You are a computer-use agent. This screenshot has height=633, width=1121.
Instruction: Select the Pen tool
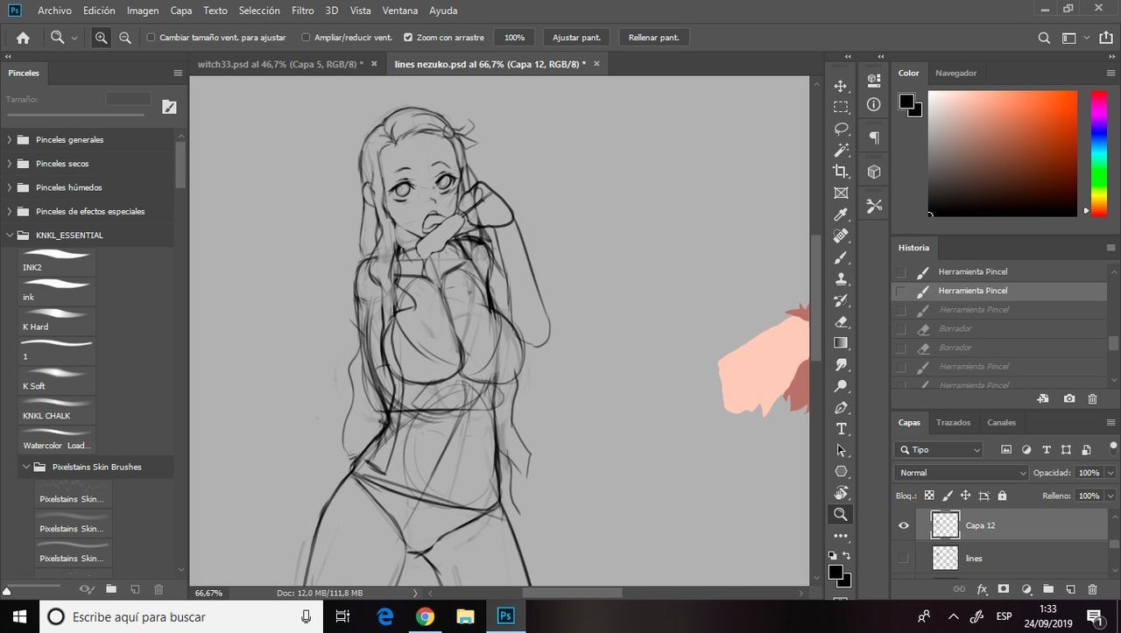(x=841, y=408)
